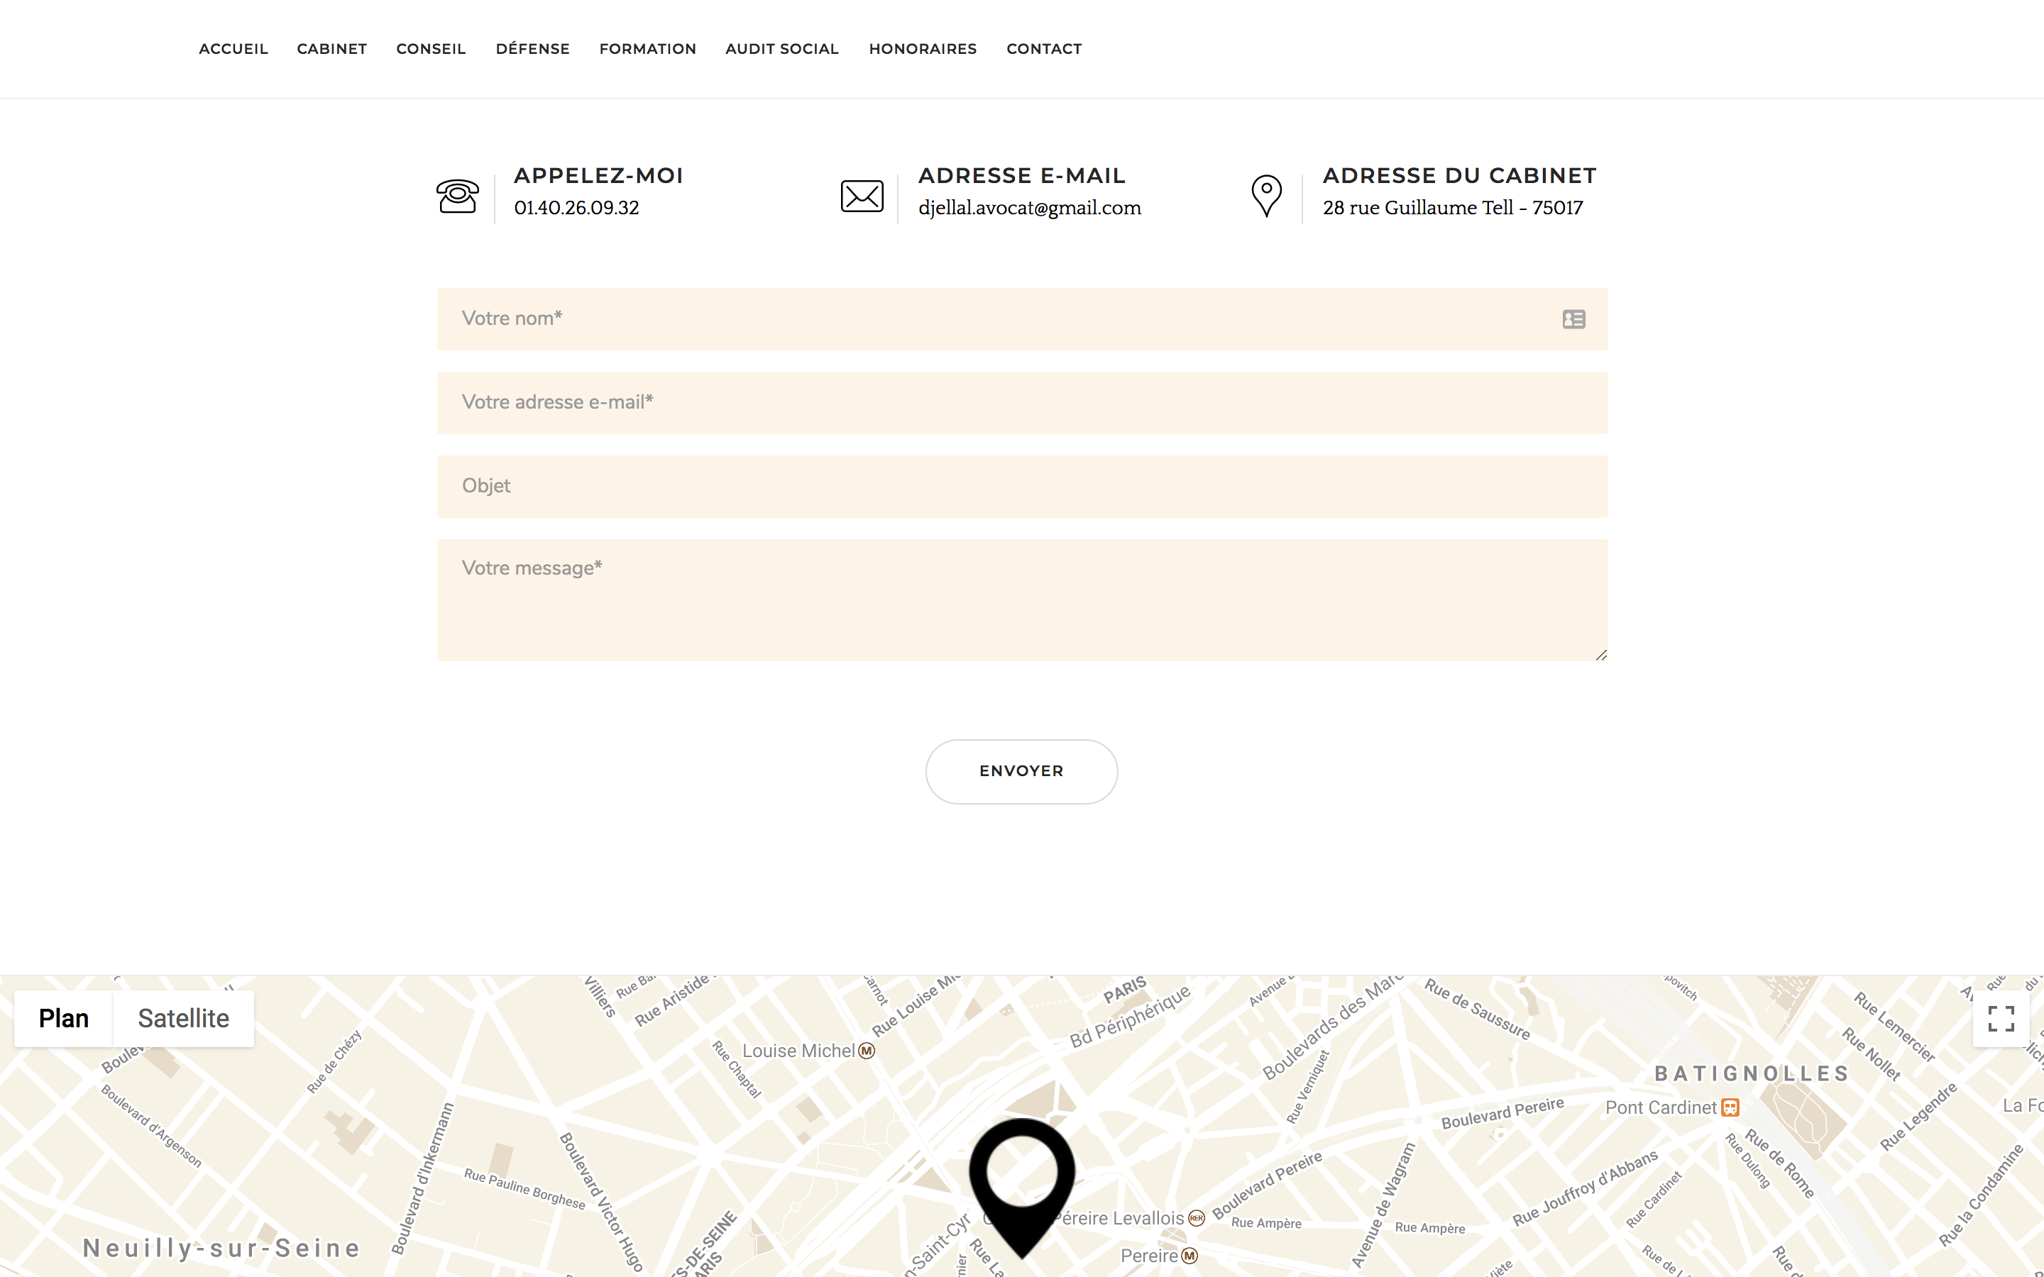Switch the map to Satellite view
Image resolution: width=2044 pixels, height=1277 pixels.
[183, 1019]
